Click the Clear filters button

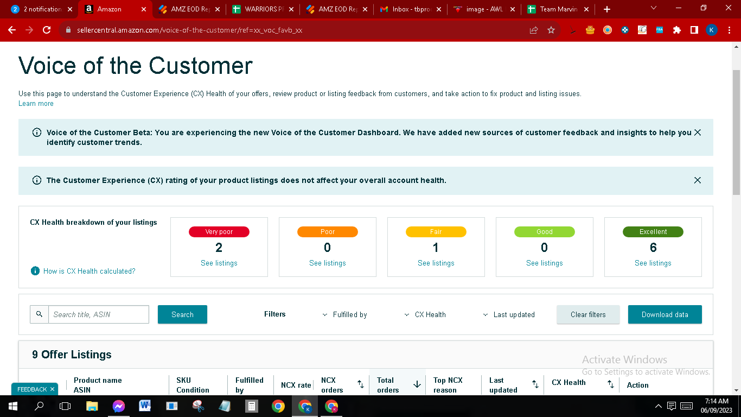pyautogui.click(x=588, y=314)
